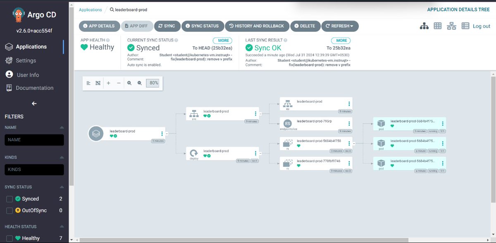The width and height of the screenshot is (496, 243).
Task: Open kebab menu on deploy node
Action: coord(255,153)
